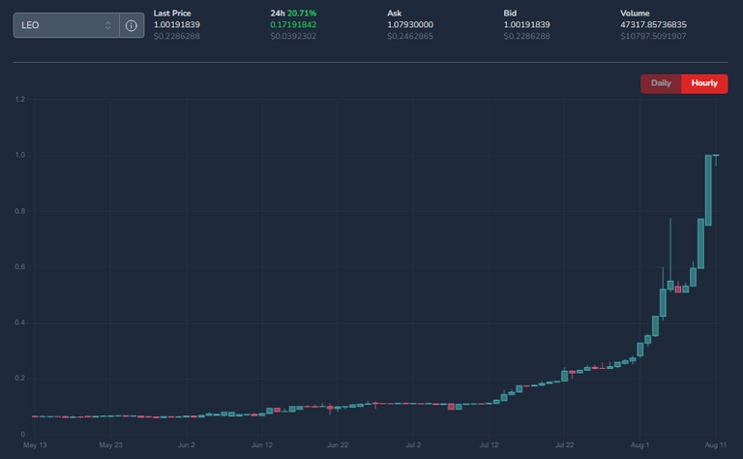Click the Jul 22 date axis label

(x=564, y=444)
